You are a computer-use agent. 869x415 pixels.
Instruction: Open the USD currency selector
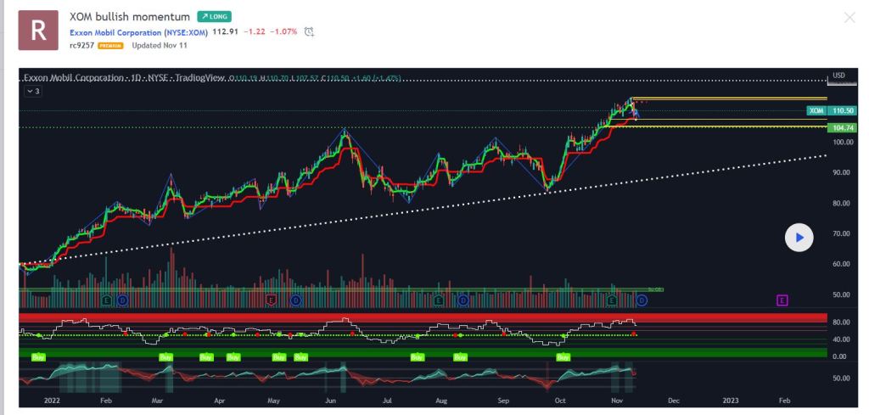point(839,75)
